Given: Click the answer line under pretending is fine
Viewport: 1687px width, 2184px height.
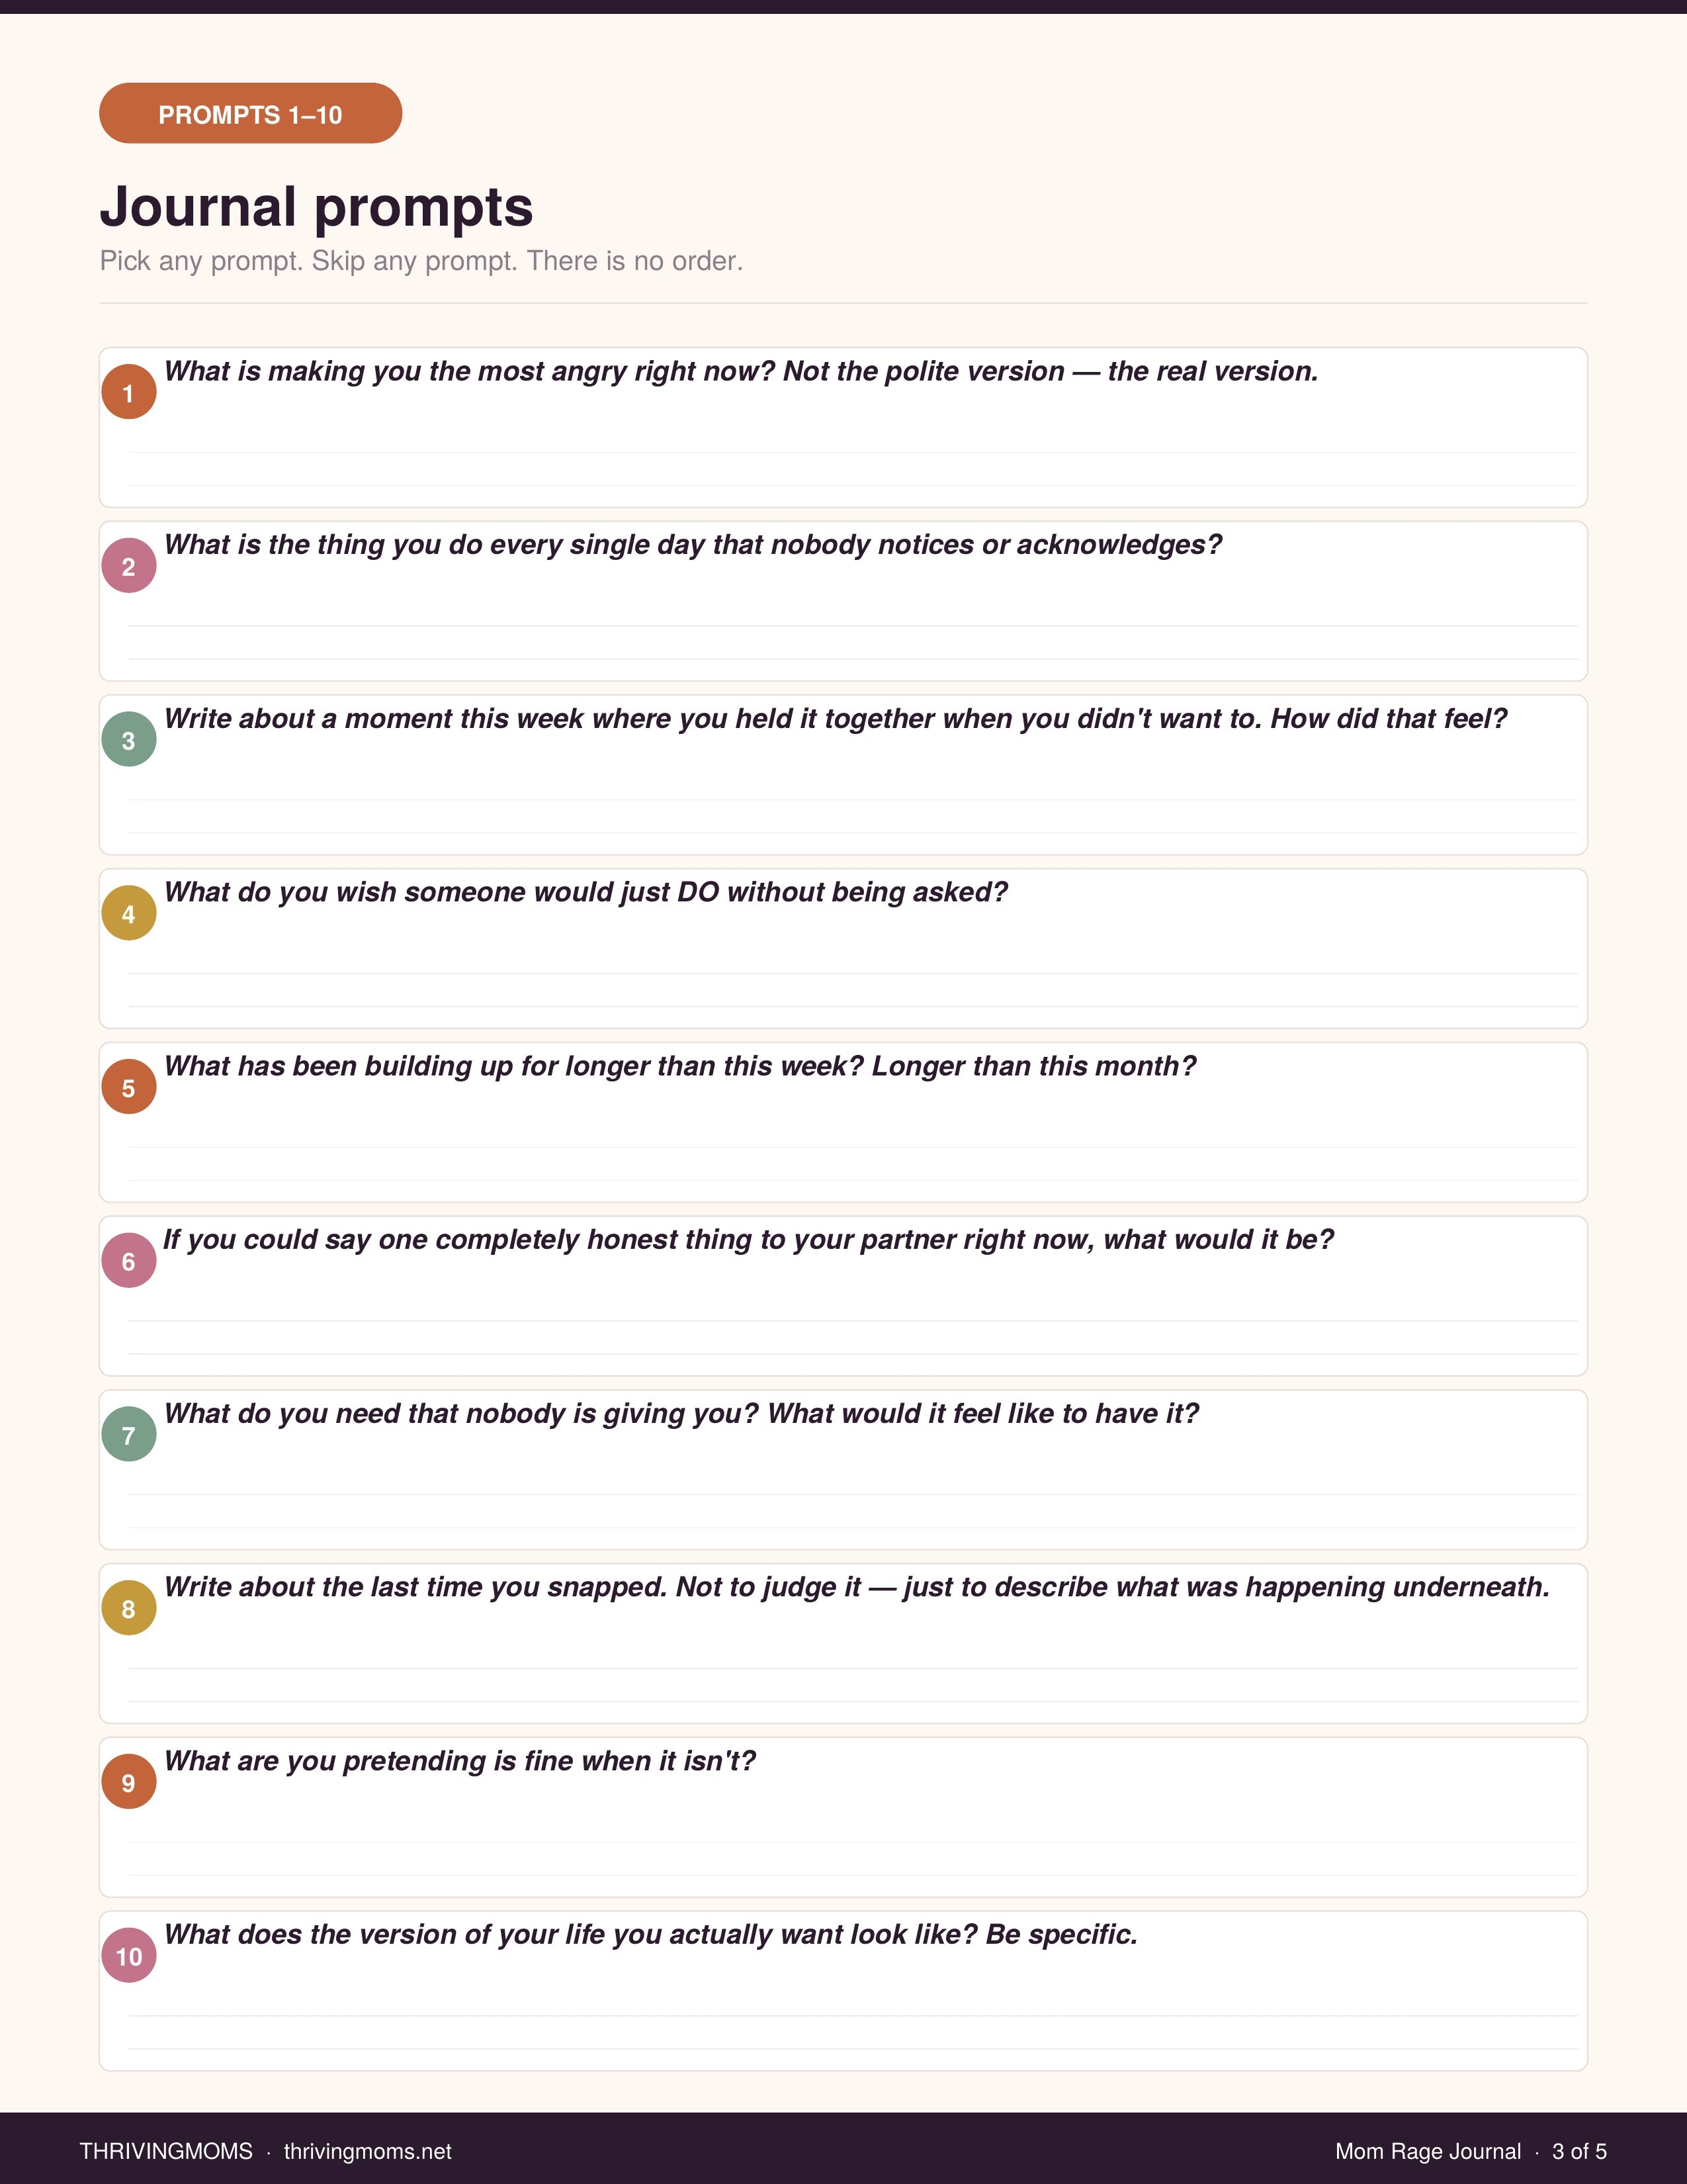Looking at the screenshot, I should click(853, 1842).
